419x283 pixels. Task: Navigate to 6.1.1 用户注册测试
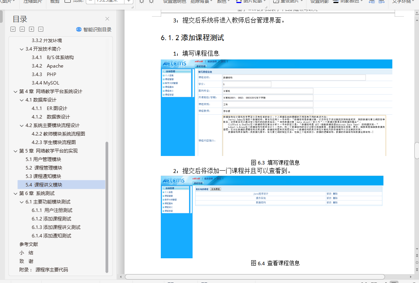52,210
